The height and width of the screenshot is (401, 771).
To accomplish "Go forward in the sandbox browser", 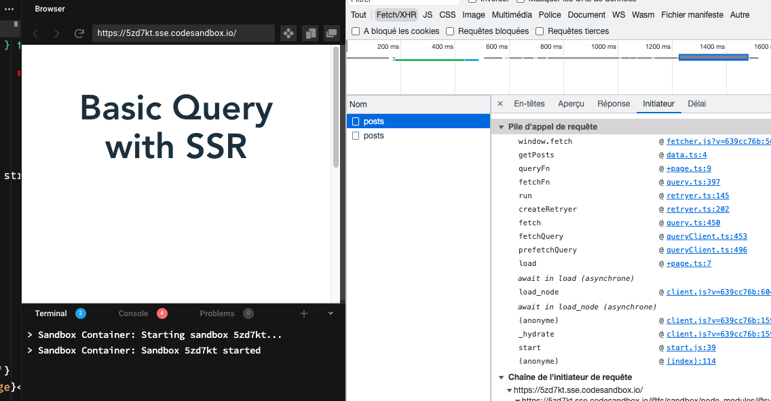I will point(56,33).
